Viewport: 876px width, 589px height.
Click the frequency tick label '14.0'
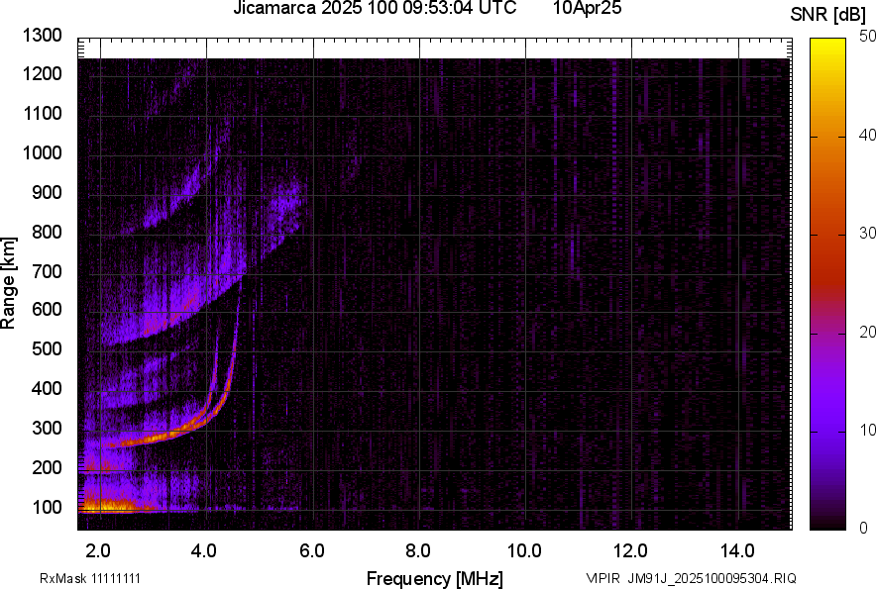pos(737,551)
